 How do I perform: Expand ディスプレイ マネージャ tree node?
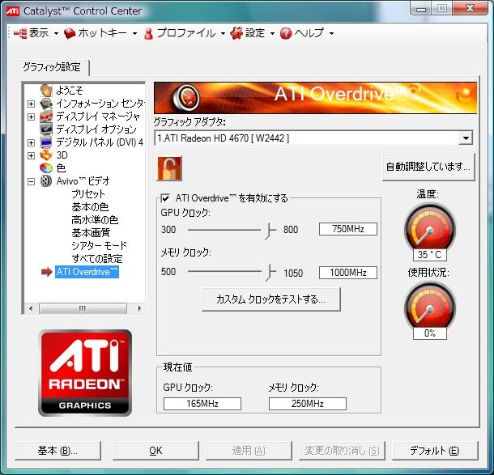click(x=31, y=117)
